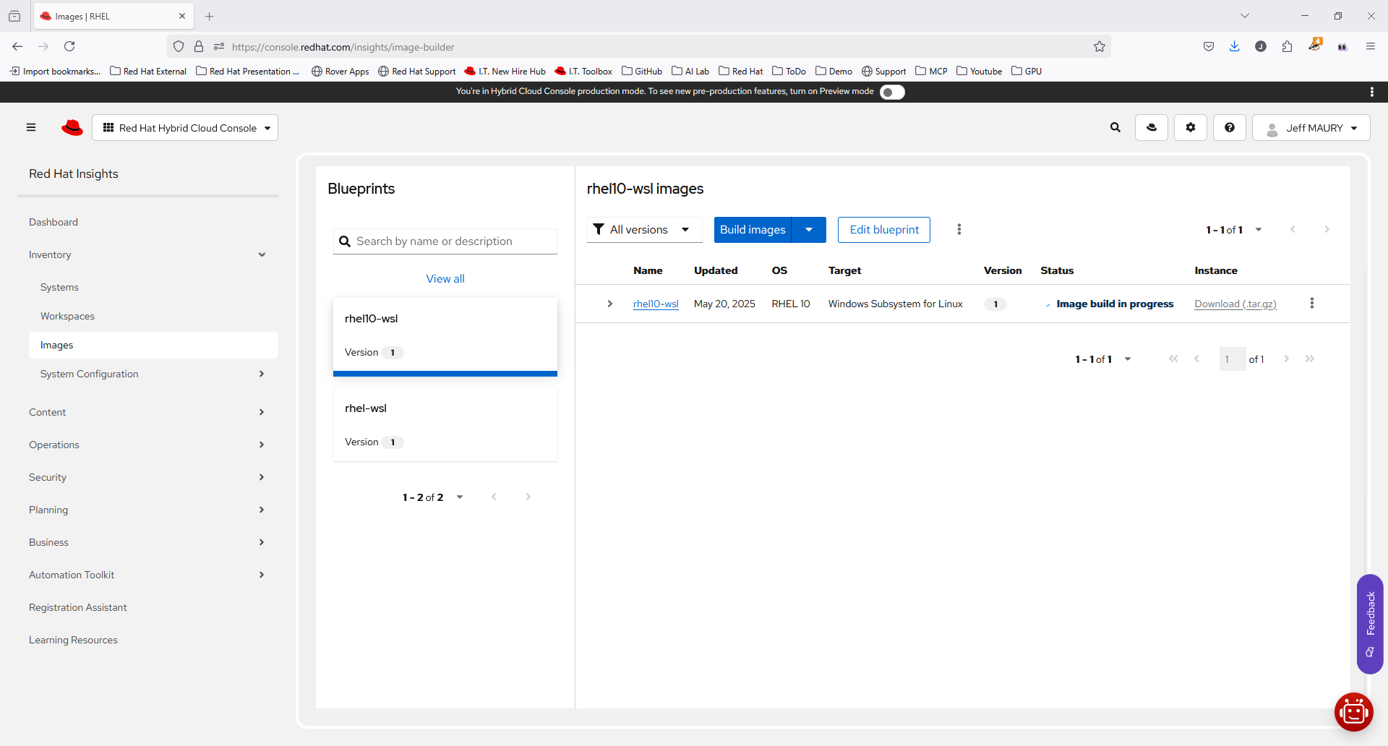Open Build images dropdown arrow
1388x746 pixels.
point(809,230)
